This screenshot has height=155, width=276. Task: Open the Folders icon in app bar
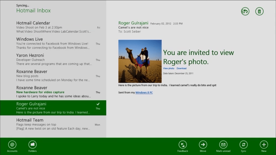click(32, 145)
